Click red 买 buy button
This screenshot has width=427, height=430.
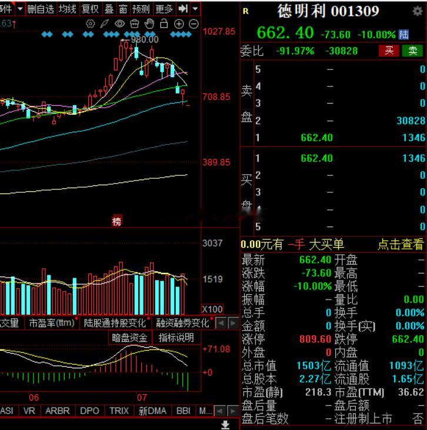click(x=389, y=51)
